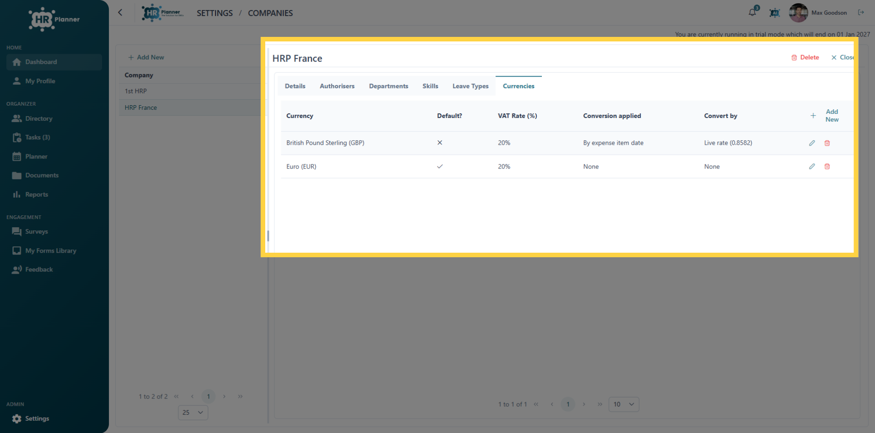The height and width of the screenshot is (433, 875).
Task: Open the 10 page-size dropdown
Action: click(623, 404)
